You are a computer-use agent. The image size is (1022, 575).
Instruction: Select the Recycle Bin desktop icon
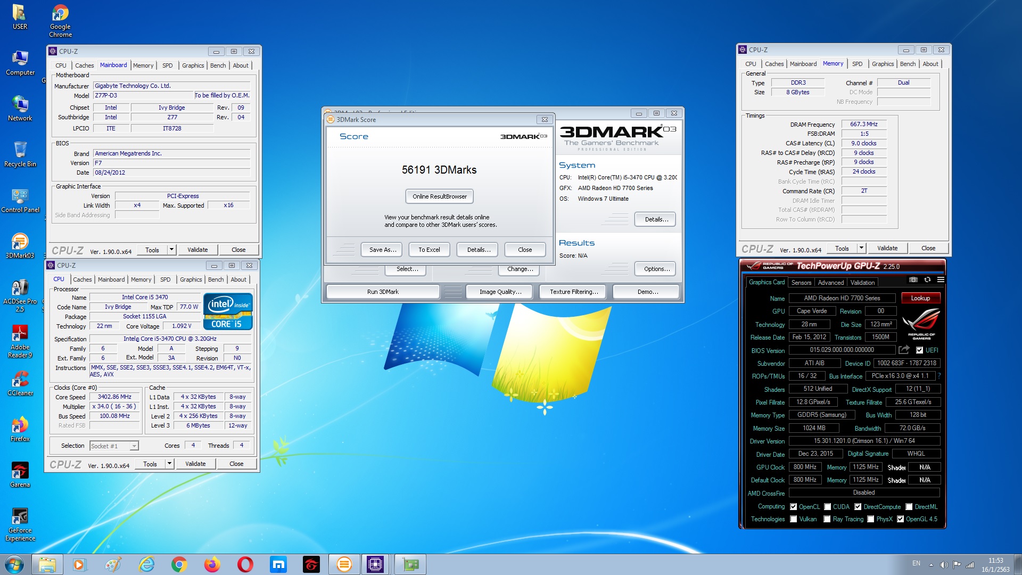coord(20,154)
